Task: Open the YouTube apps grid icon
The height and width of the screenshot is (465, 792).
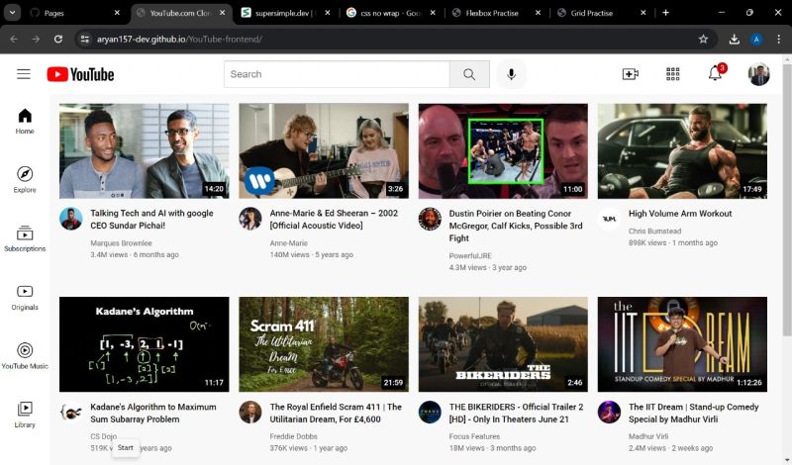Action: pyautogui.click(x=673, y=74)
